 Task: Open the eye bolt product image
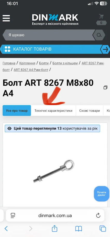pos(53,171)
